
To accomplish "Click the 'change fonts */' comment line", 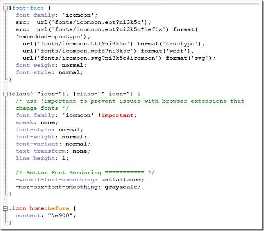I will pyautogui.click(x=42, y=108).
